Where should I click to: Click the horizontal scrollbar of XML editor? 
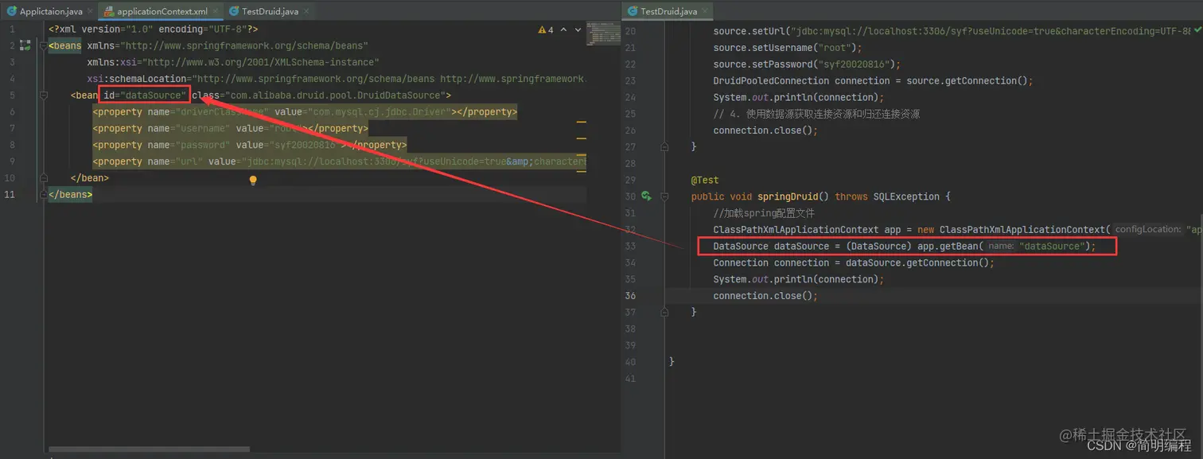150,449
